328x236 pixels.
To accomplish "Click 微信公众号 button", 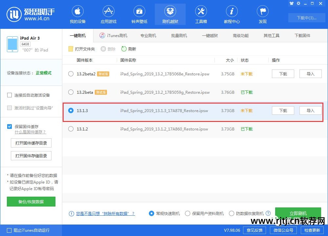I will point(283,230).
